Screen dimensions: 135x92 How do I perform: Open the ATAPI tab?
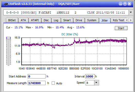35,20
